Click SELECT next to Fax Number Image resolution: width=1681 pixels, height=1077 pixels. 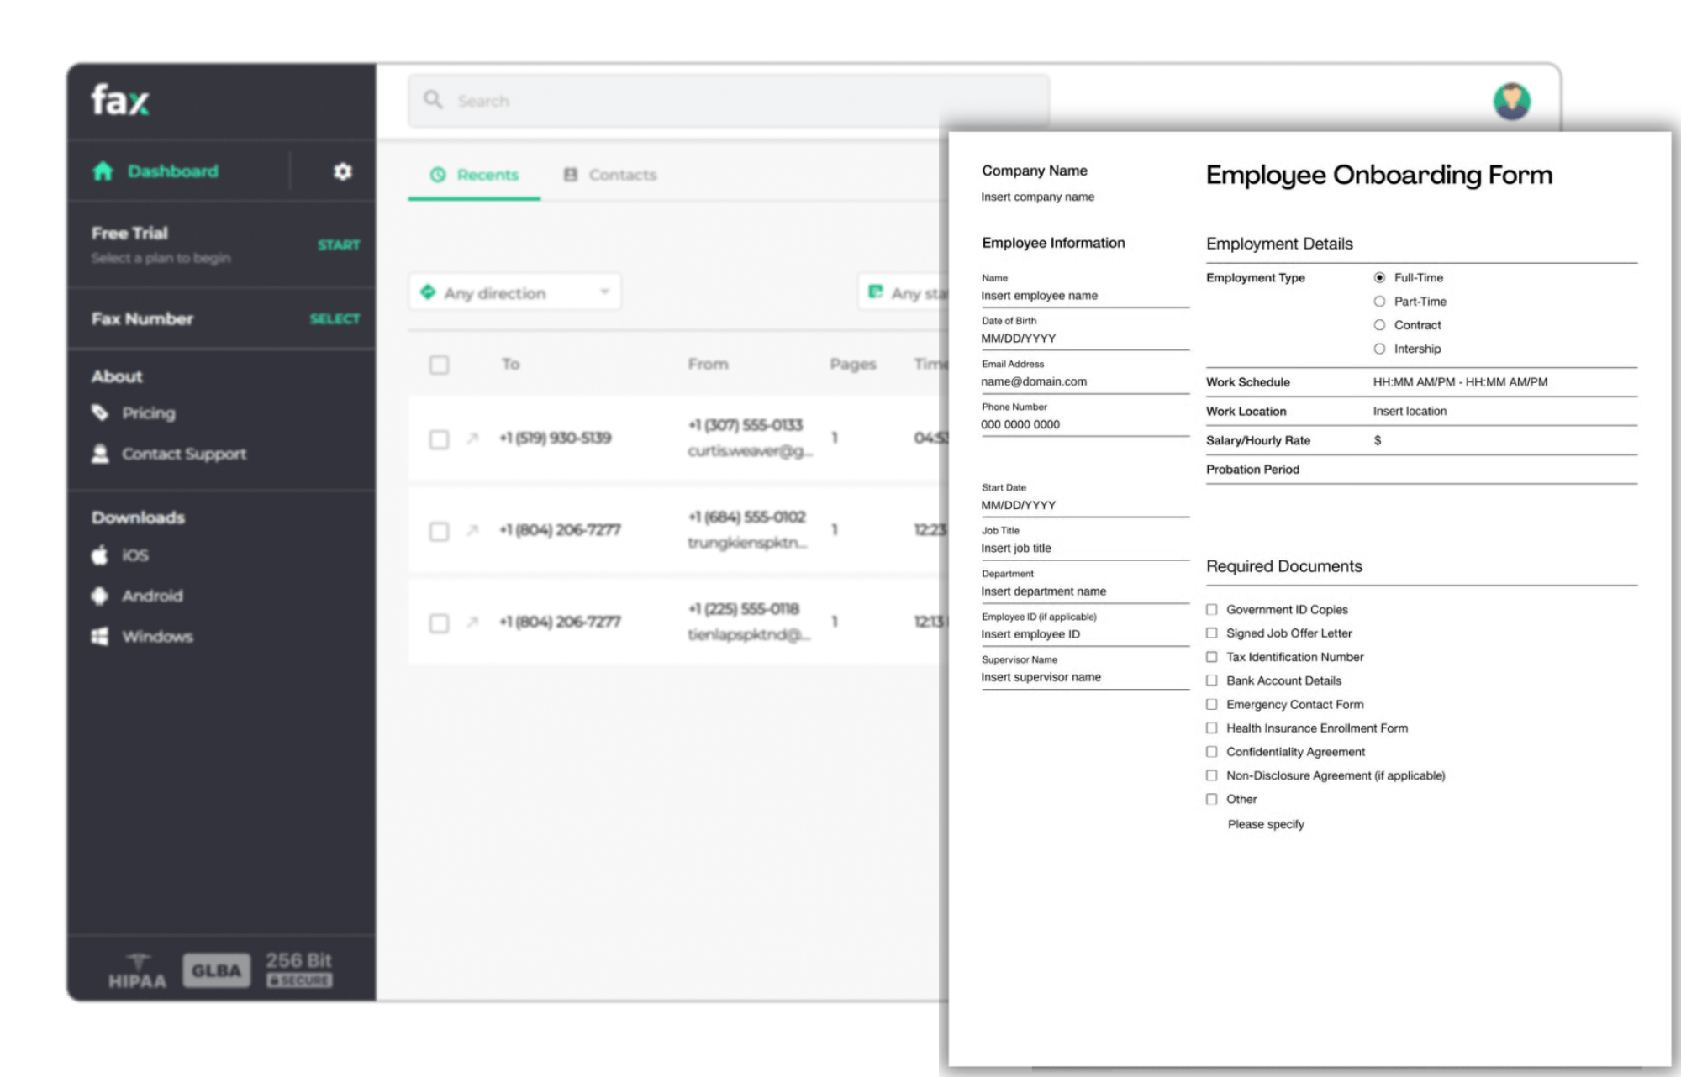tap(335, 318)
